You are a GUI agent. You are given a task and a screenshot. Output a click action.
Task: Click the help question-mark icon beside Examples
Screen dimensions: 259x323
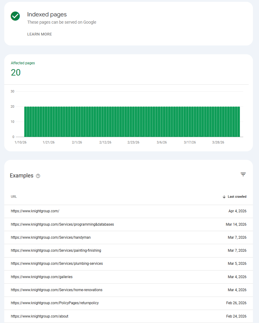[38, 176]
